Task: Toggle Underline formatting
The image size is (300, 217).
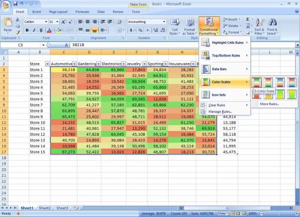Action: click(x=41, y=30)
